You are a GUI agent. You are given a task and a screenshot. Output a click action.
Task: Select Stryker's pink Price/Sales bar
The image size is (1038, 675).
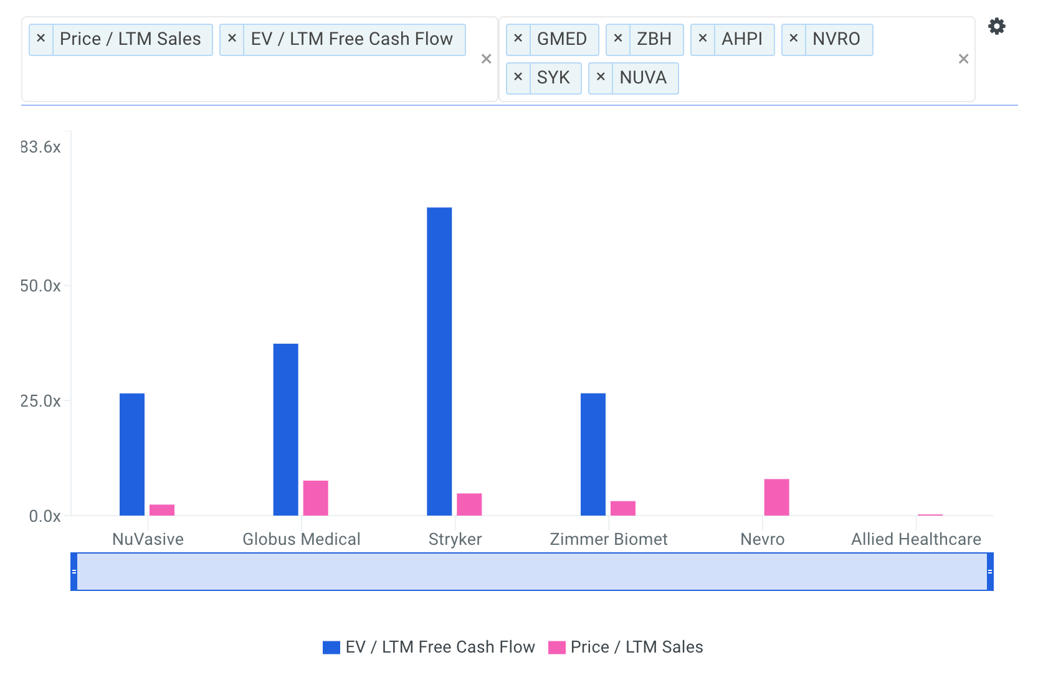pyautogui.click(x=469, y=504)
